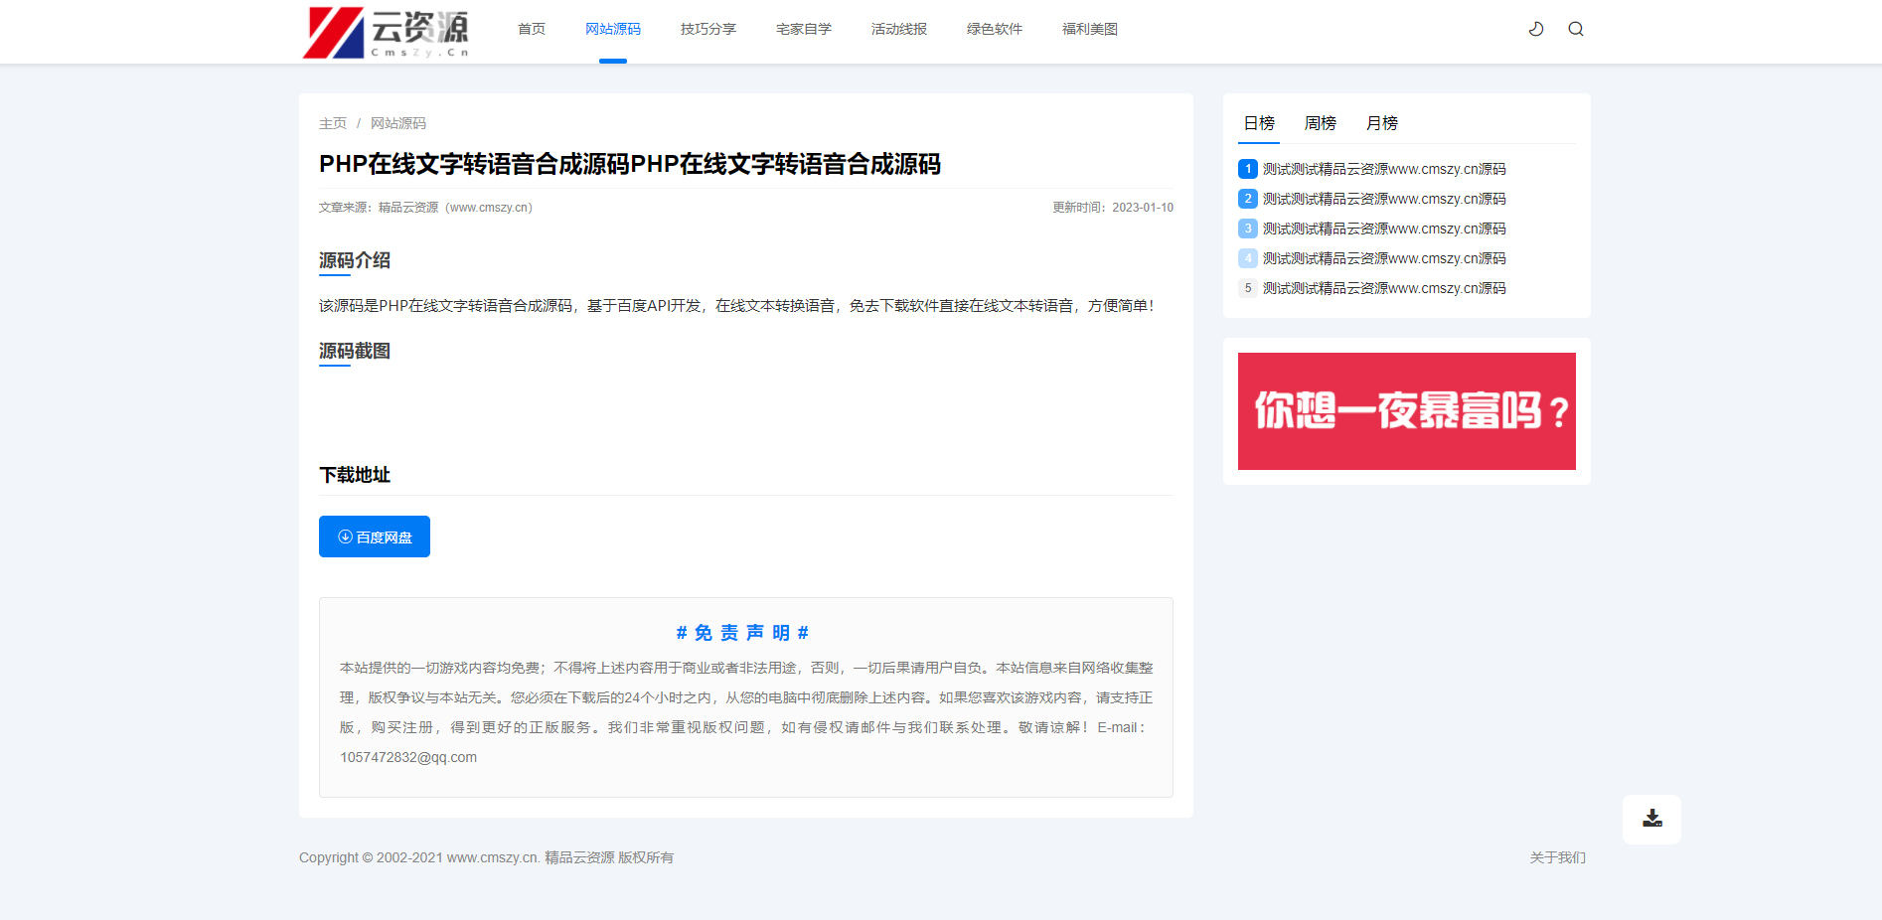Open second ranked article link

pos(1384,199)
